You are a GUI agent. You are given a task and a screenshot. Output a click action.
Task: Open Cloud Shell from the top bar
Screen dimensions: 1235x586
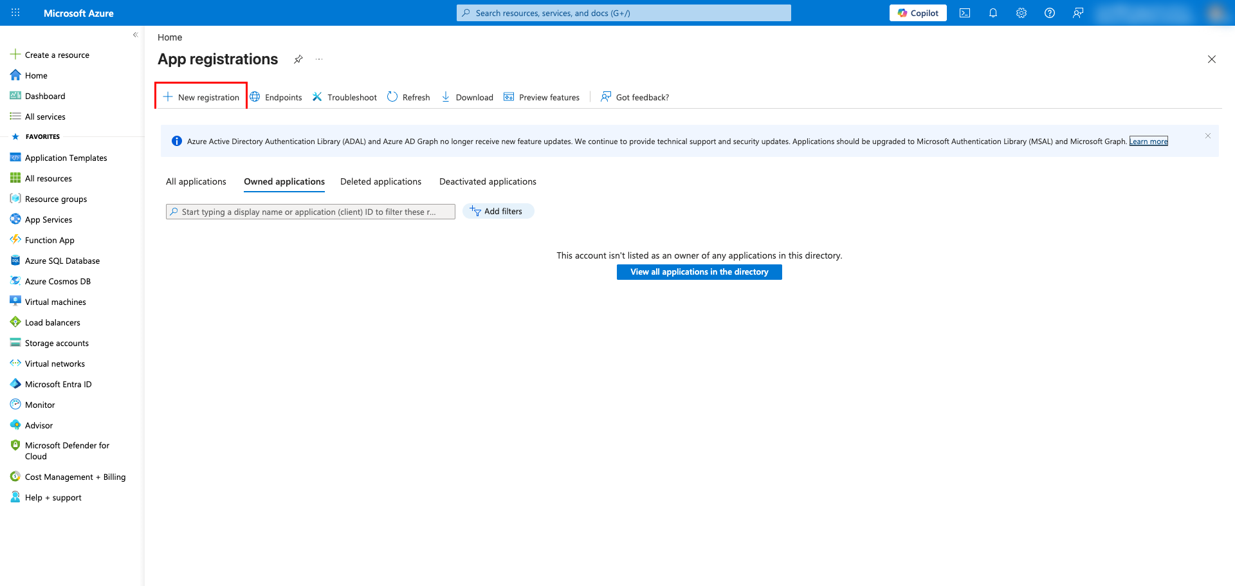(965, 13)
